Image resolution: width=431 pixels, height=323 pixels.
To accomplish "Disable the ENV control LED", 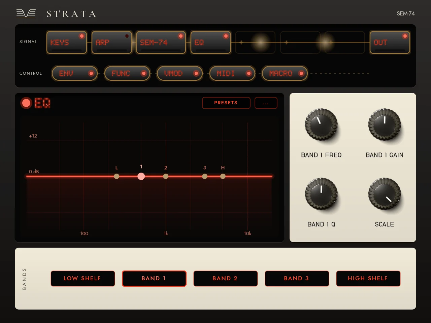I will 91,73.
